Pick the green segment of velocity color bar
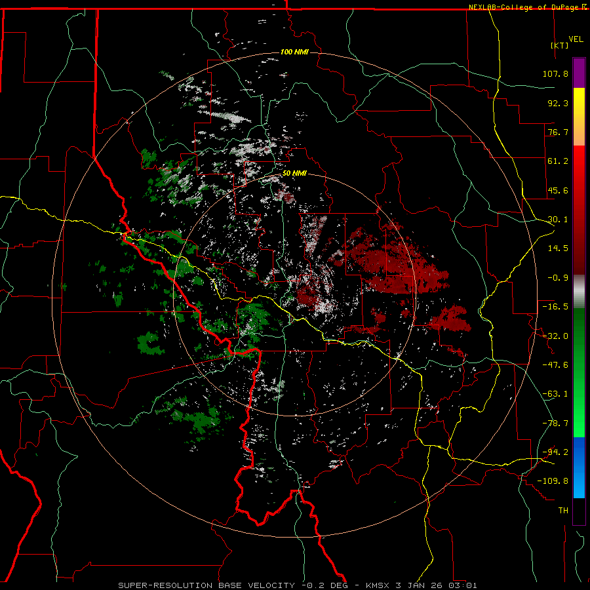This screenshot has height=590, width=590. [x=579, y=372]
